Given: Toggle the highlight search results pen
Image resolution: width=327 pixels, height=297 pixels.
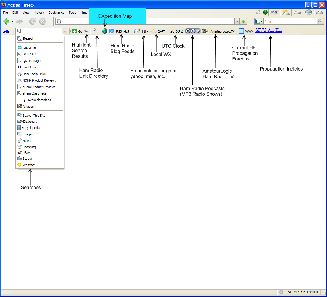Looking at the screenshot, I should [86, 31].
